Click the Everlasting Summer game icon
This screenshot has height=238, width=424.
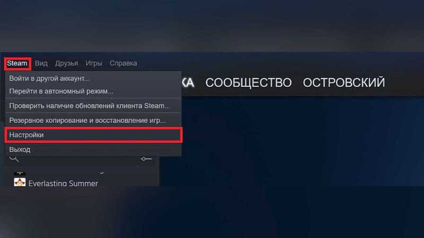(20, 182)
